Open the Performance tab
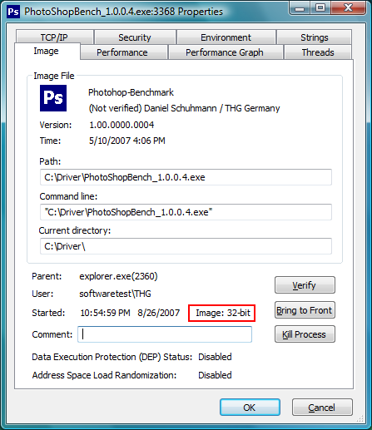The height and width of the screenshot is (430, 372). pyautogui.click(x=124, y=52)
